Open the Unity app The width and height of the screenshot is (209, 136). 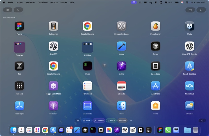coord(190,26)
